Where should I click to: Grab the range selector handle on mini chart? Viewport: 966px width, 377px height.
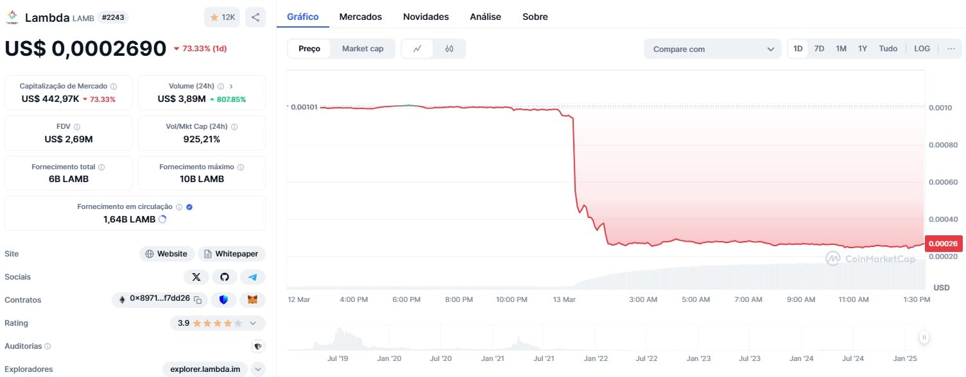point(924,337)
